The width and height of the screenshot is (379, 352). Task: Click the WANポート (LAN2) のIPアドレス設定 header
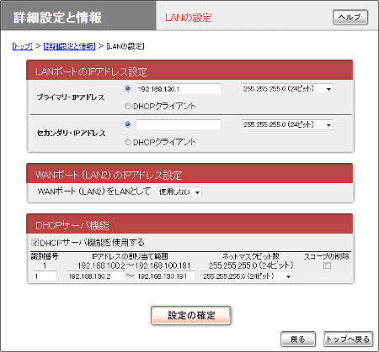coord(189,174)
